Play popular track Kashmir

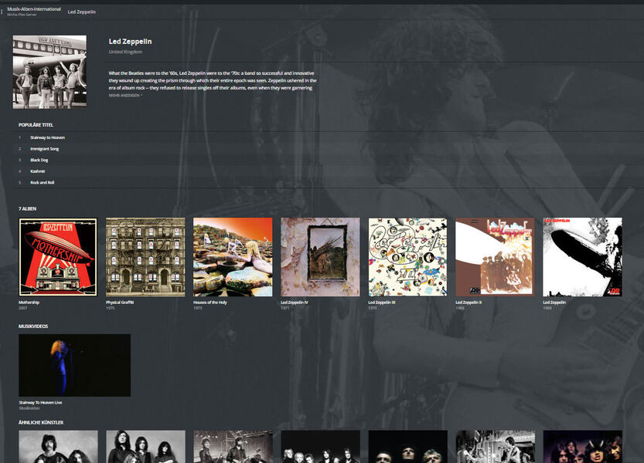(37, 171)
